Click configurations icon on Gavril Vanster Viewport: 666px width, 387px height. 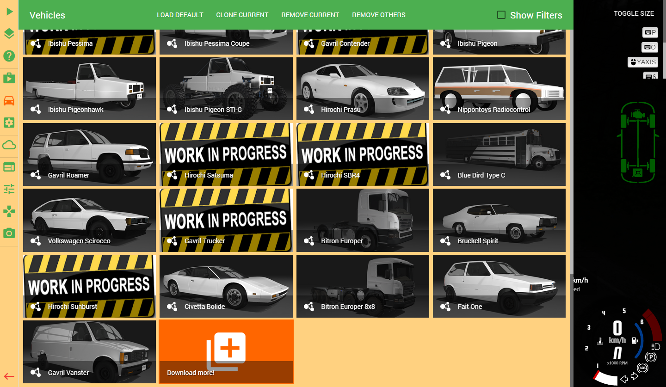(x=36, y=373)
